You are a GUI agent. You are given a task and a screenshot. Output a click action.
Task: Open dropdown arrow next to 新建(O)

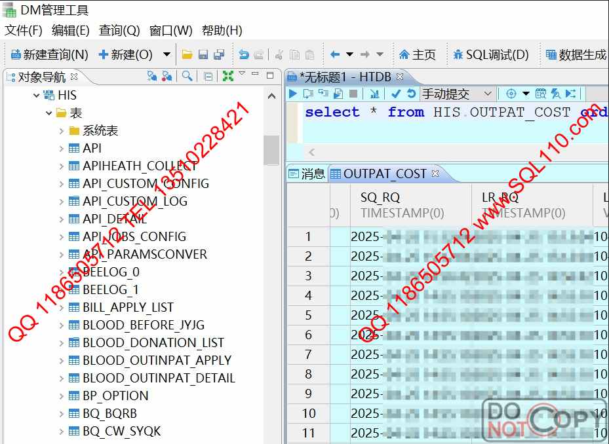[167, 55]
